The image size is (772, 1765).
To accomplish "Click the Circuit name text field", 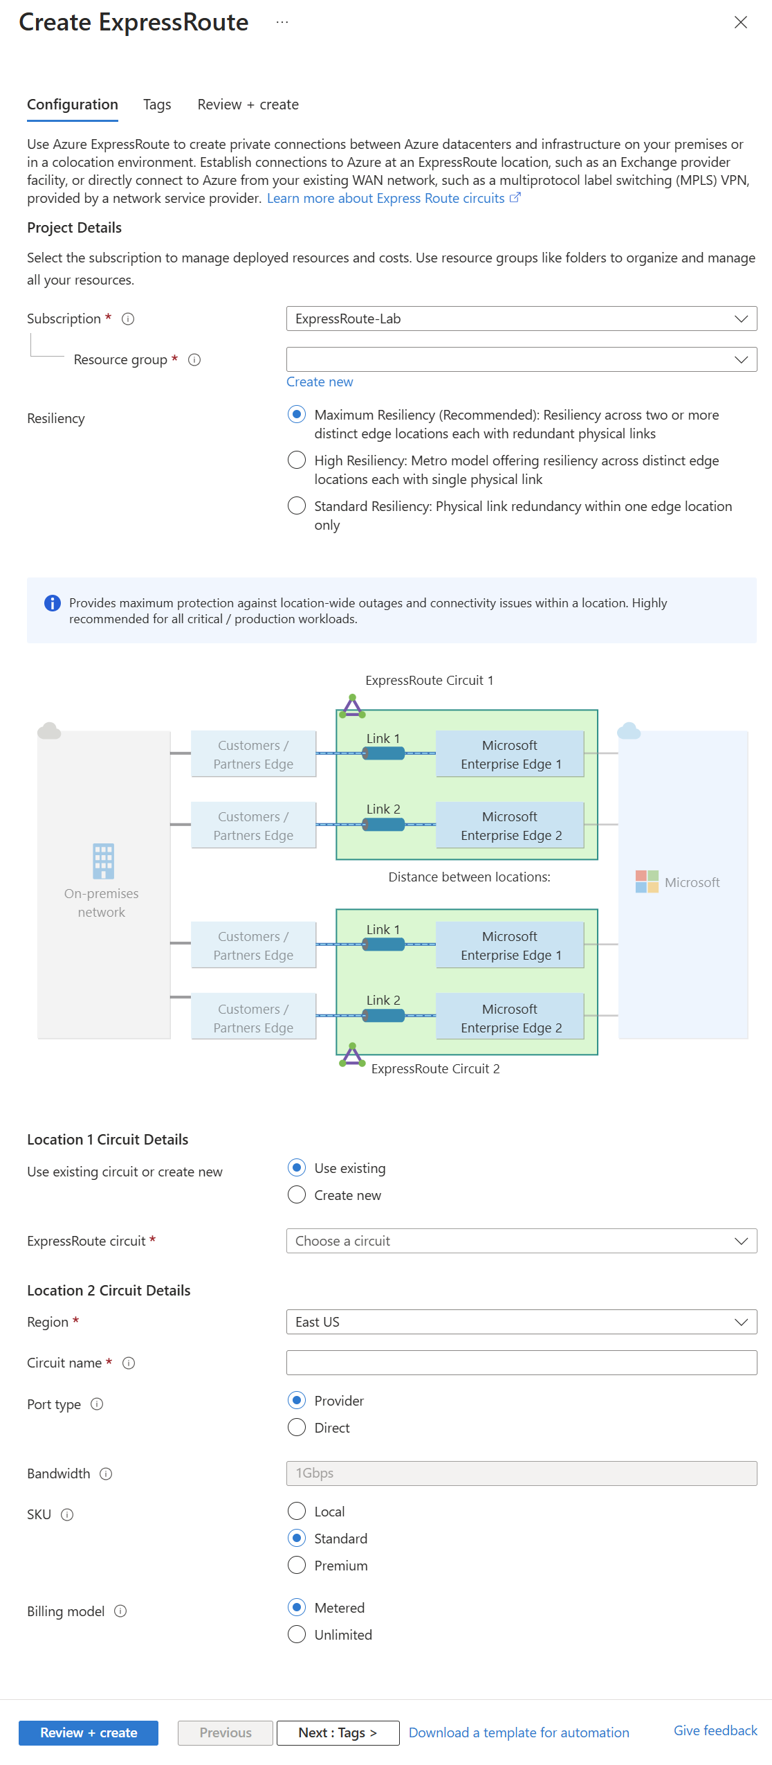I will 521,1363.
